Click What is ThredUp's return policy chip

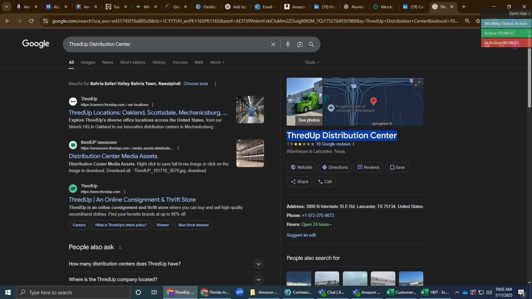121,225
